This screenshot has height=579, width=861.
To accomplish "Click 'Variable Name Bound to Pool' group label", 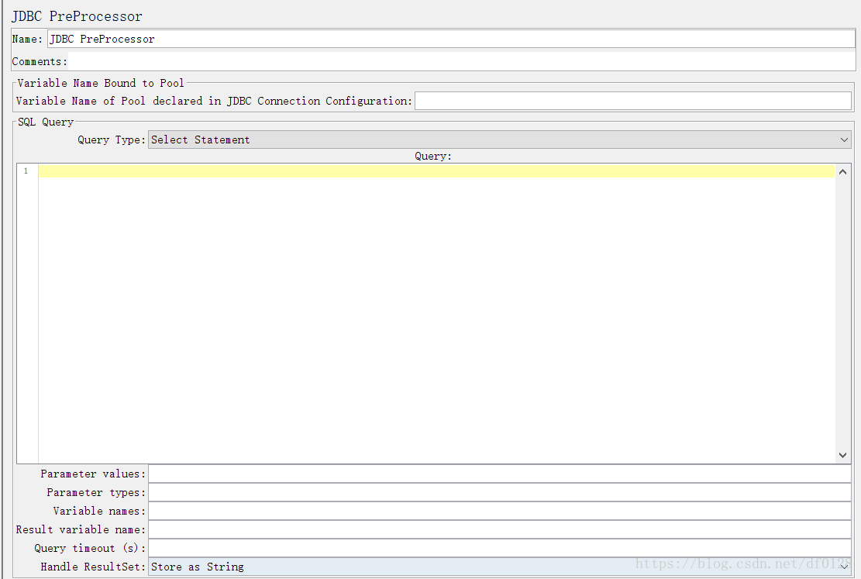I will tap(101, 83).
